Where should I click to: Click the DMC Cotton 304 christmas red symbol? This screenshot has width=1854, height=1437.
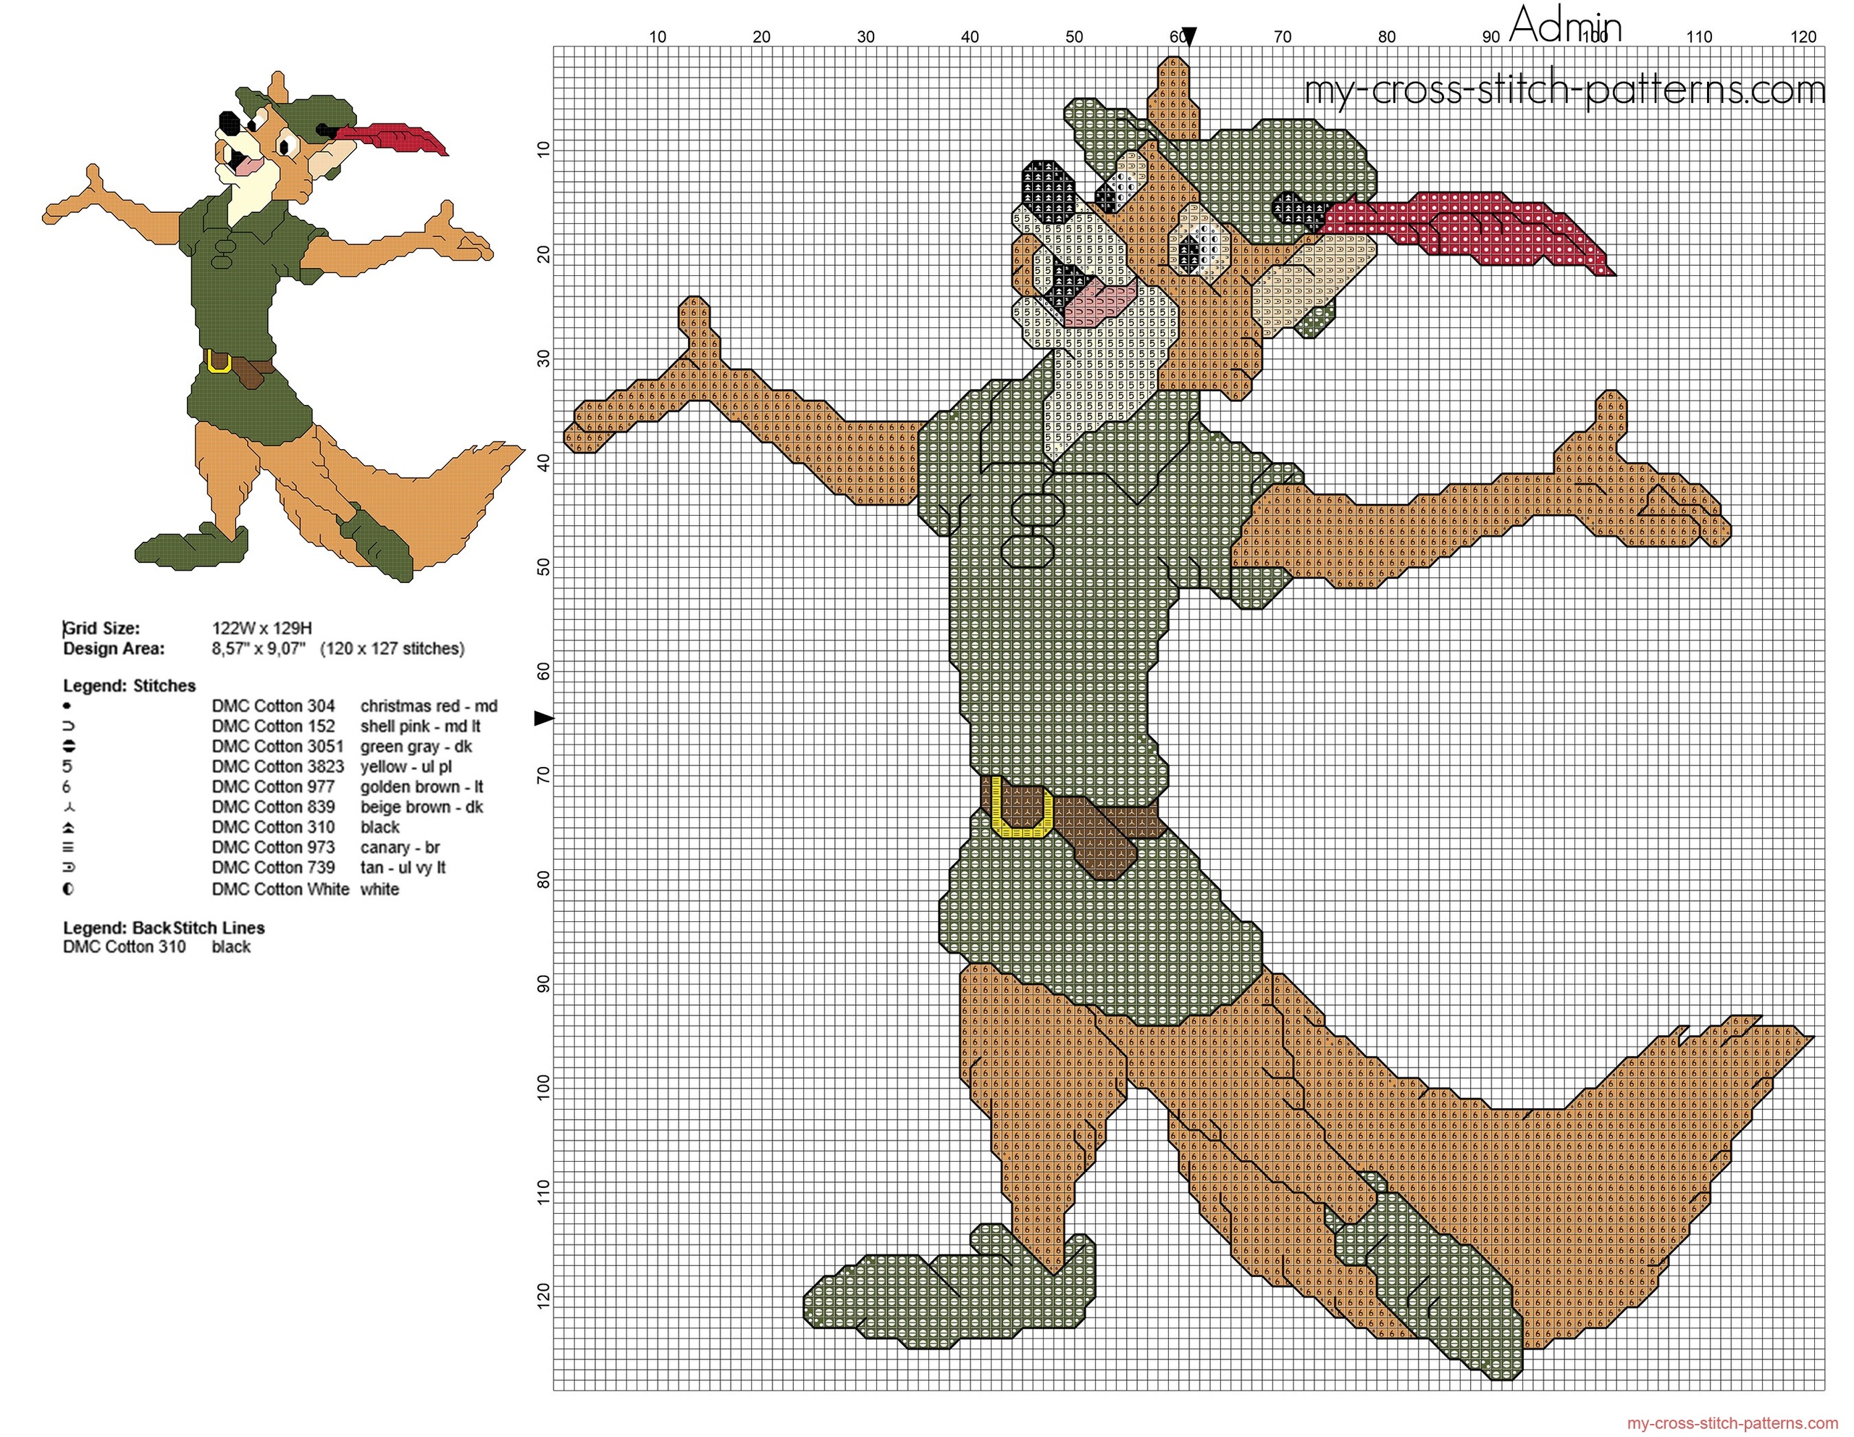[x=68, y=706]
